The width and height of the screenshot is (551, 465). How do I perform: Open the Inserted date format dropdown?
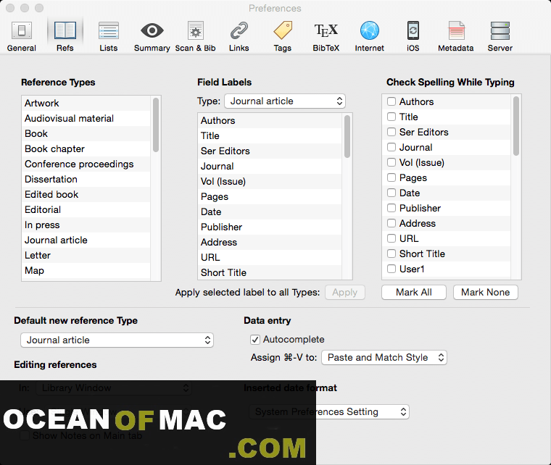(329, 411)
